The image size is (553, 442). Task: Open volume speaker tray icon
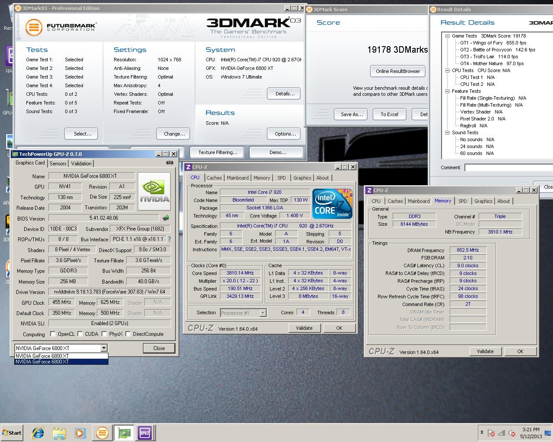point(512,433)
